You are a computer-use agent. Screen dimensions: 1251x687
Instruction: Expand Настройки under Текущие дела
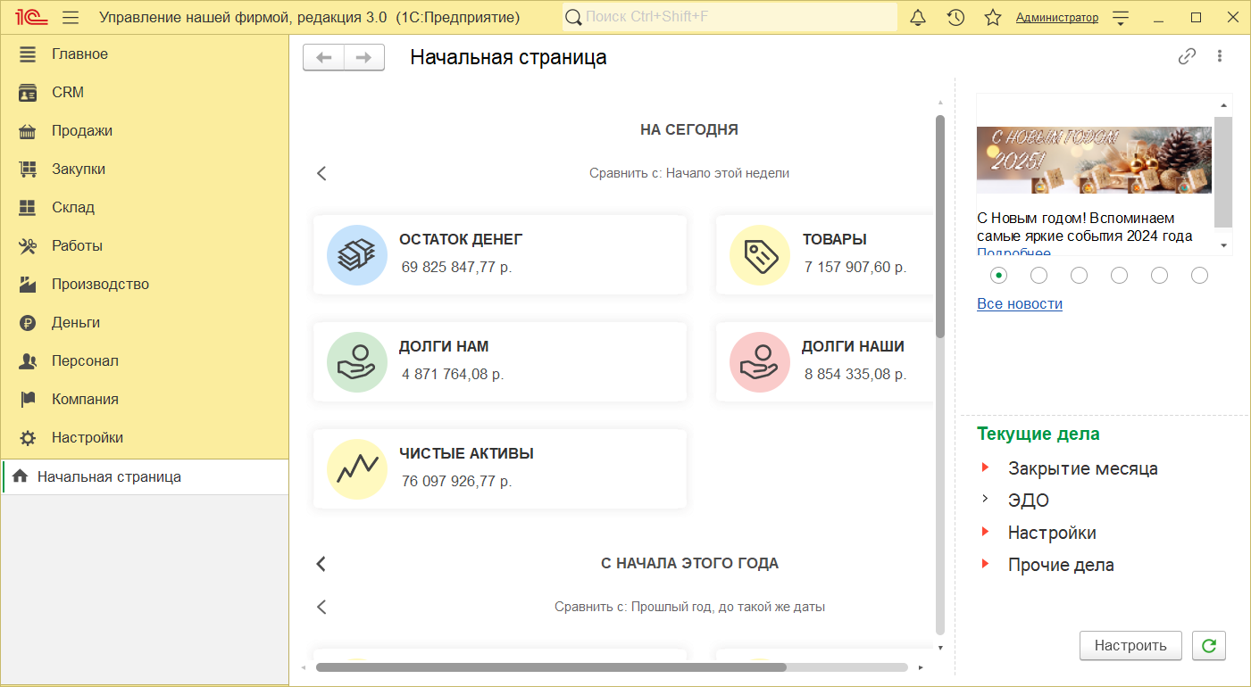[985, 532]
